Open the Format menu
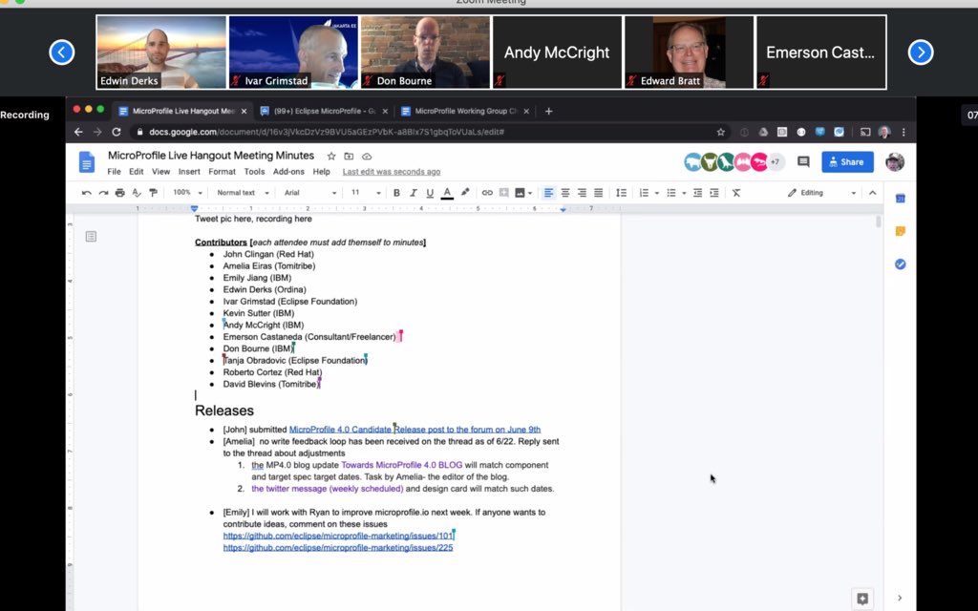 (x=222, y=172)
